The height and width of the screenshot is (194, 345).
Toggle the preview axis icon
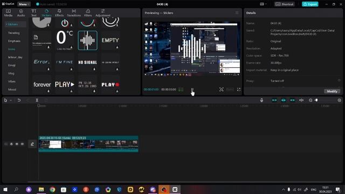[301, 100]
